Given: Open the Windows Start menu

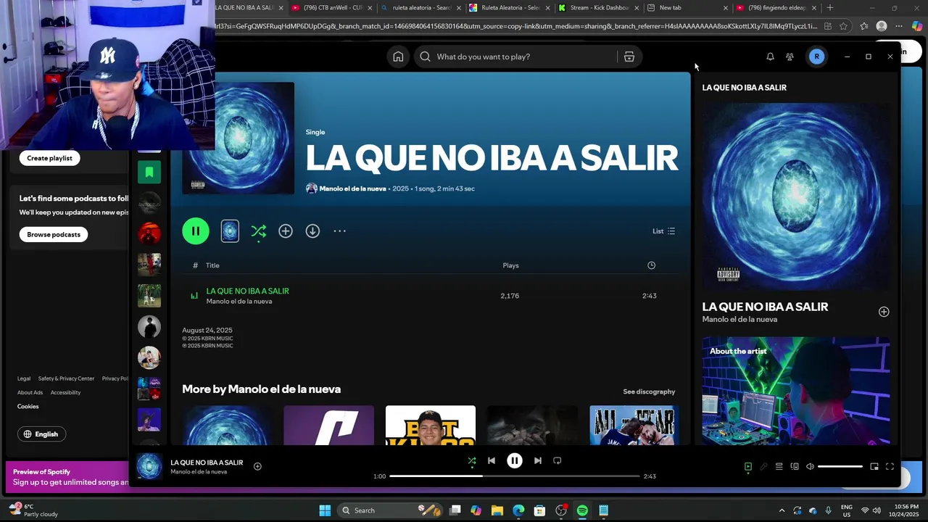Looking at the screenshot, I should coord(325,510).
